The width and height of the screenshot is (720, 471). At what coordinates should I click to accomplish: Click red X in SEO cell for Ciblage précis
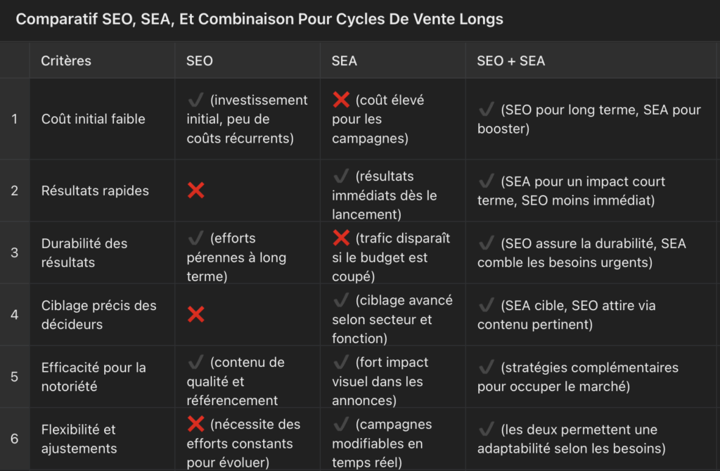pyautogui.click(x=195, y=314)
